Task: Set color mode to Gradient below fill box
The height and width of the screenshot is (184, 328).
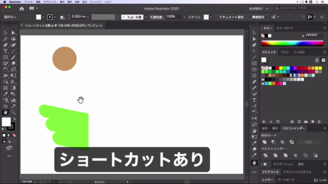Action: pos(9,135)
